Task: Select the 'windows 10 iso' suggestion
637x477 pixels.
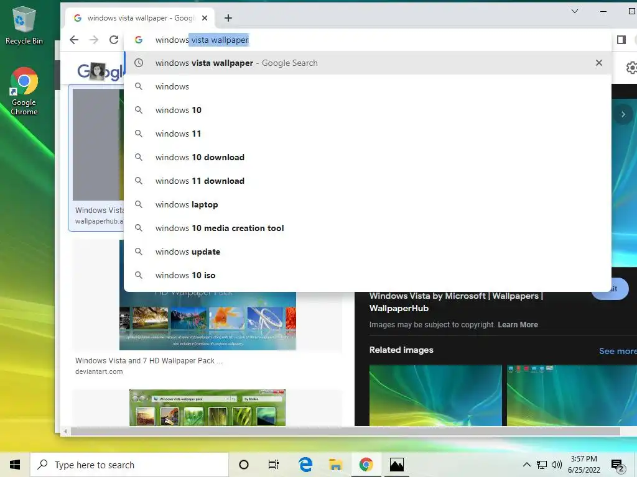Action: pos(368,275)
